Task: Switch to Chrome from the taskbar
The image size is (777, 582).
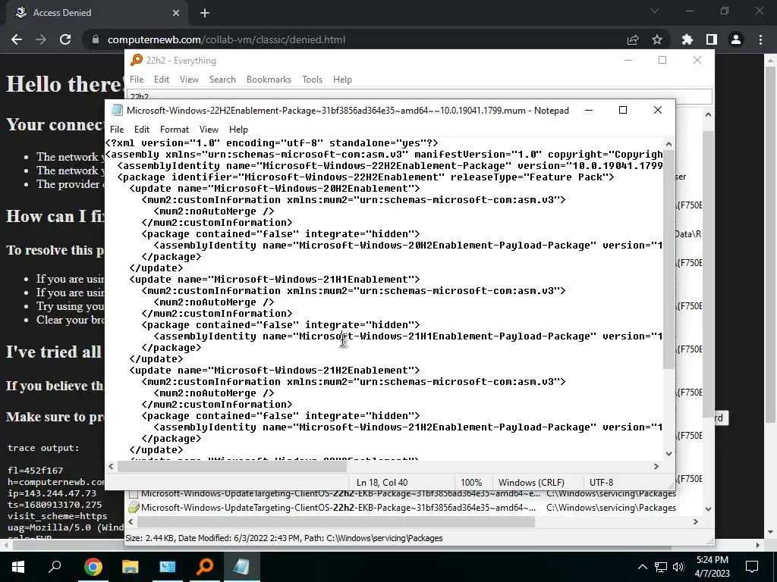Action: coord(93,567)
